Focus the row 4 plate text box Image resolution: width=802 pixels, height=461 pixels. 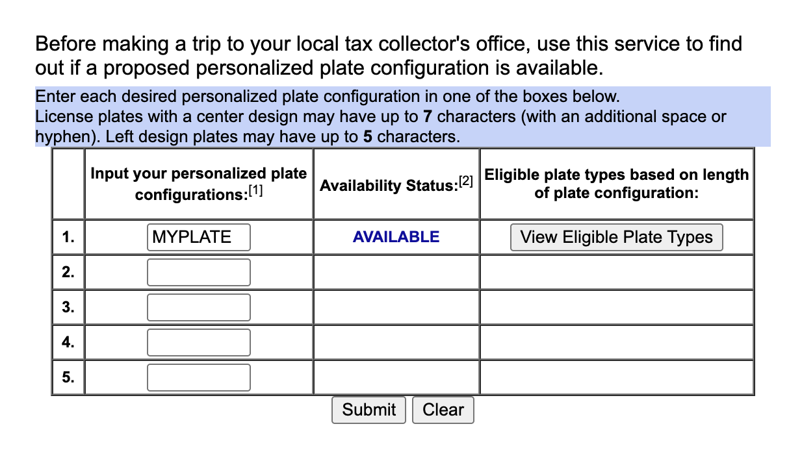click(198, 342)
